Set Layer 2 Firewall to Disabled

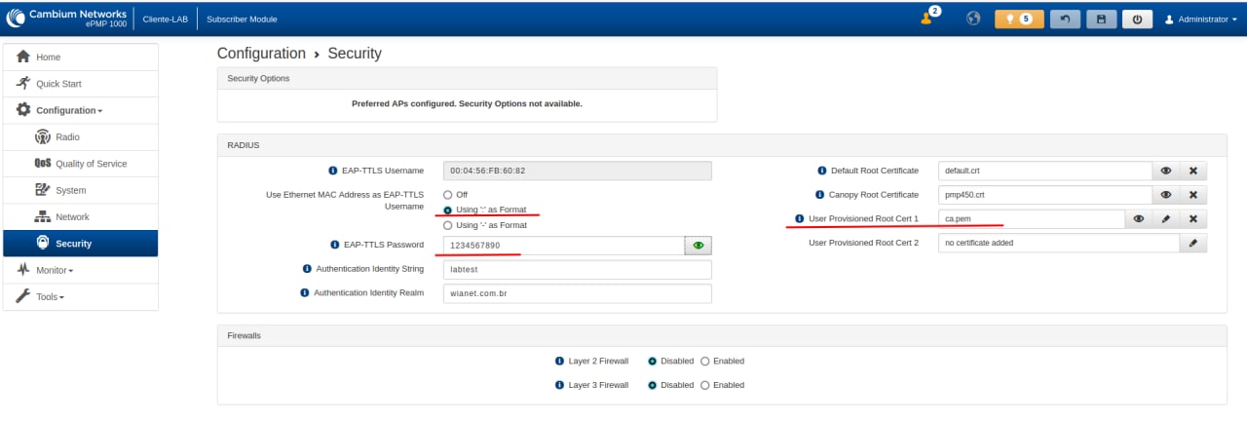(652, 361)
